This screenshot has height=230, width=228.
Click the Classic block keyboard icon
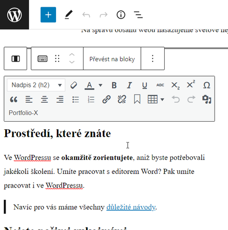(x=42, y=59)
